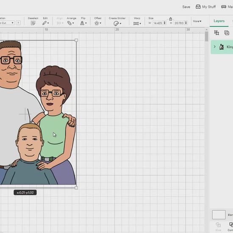
Task: Click the scrollbar up arrow on canvas
Action: pyautogui.click(x=206, y=30)
